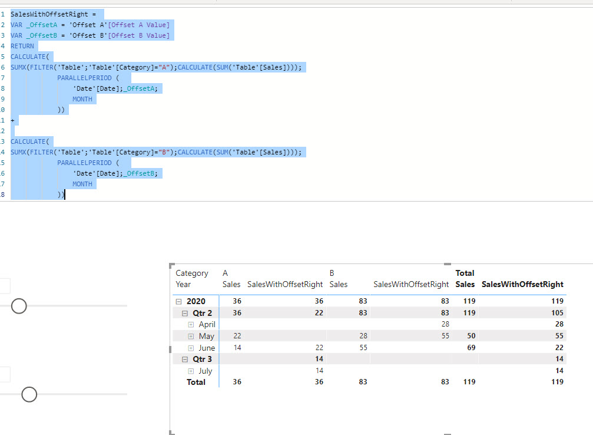Click the second PARALLELPERIOD function
Image resolution: width=593 pixels, height=435 pixels.
pyautogui.click(x=84, y=163)
